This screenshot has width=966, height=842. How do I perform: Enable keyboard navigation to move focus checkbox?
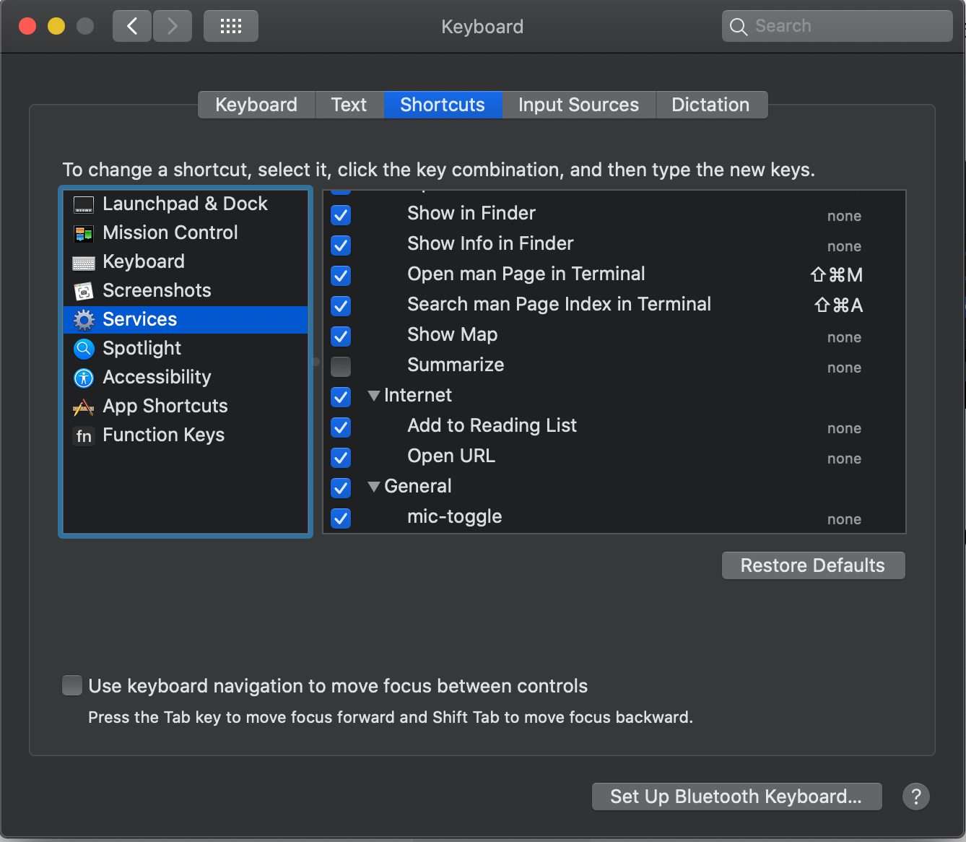click(x=72, y=685)
